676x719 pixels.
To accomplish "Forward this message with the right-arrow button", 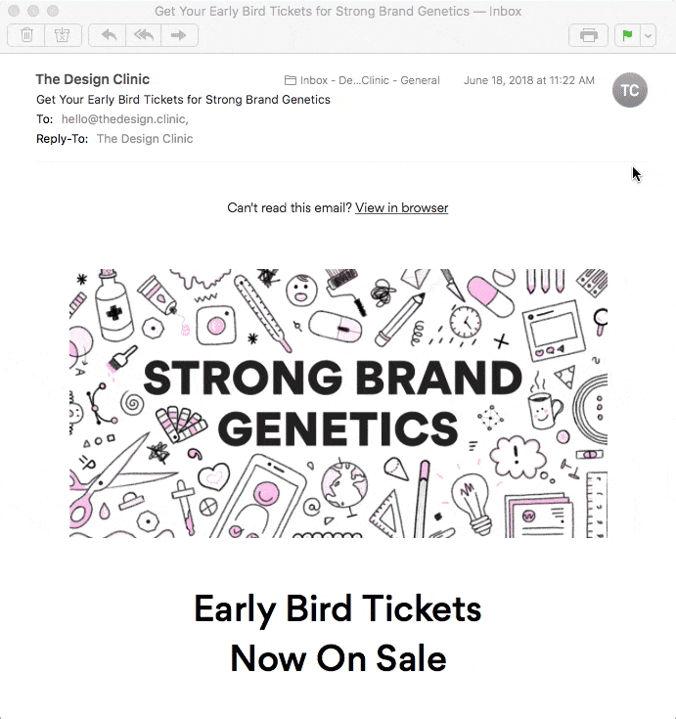I will pyautogui.click(x=179, y=35).
